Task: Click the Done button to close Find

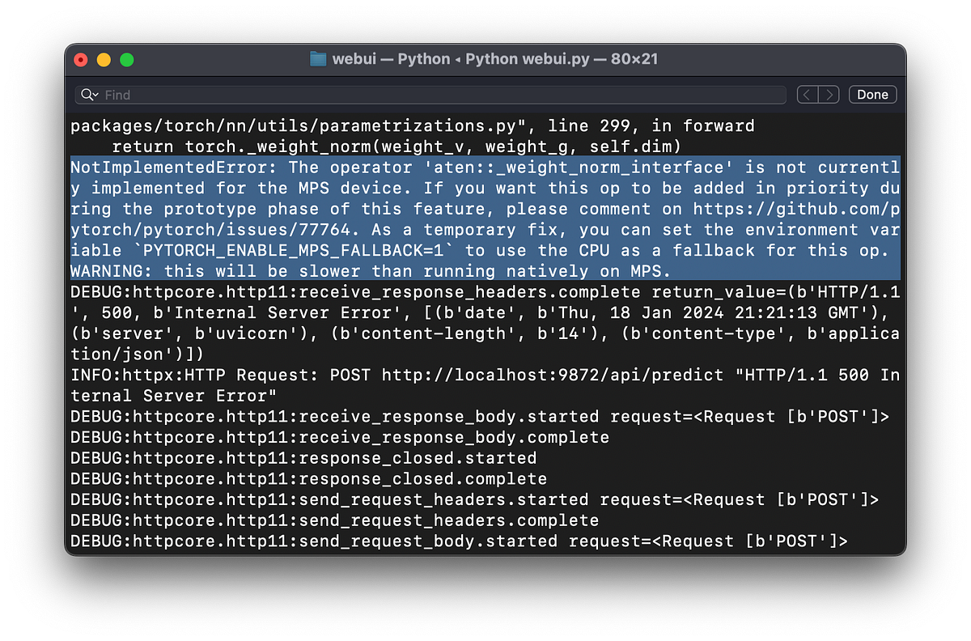Action: point(872,94)
